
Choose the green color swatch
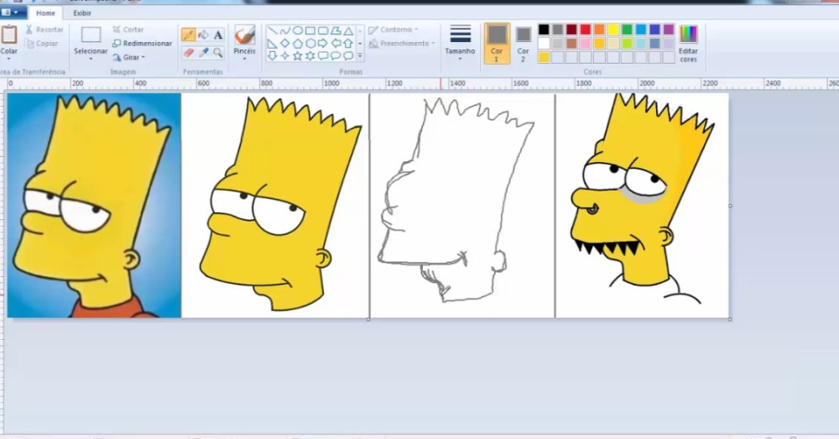tap(627, 29)
